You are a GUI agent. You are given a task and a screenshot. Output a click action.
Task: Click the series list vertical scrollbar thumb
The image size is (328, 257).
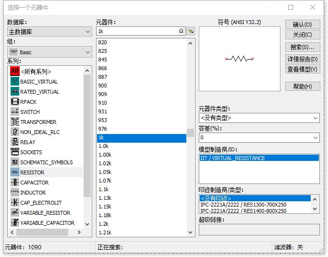point(87,136)
